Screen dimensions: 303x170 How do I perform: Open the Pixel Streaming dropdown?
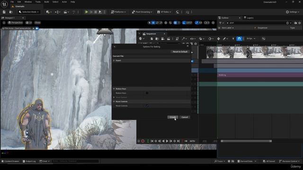[x=142, y=12]
